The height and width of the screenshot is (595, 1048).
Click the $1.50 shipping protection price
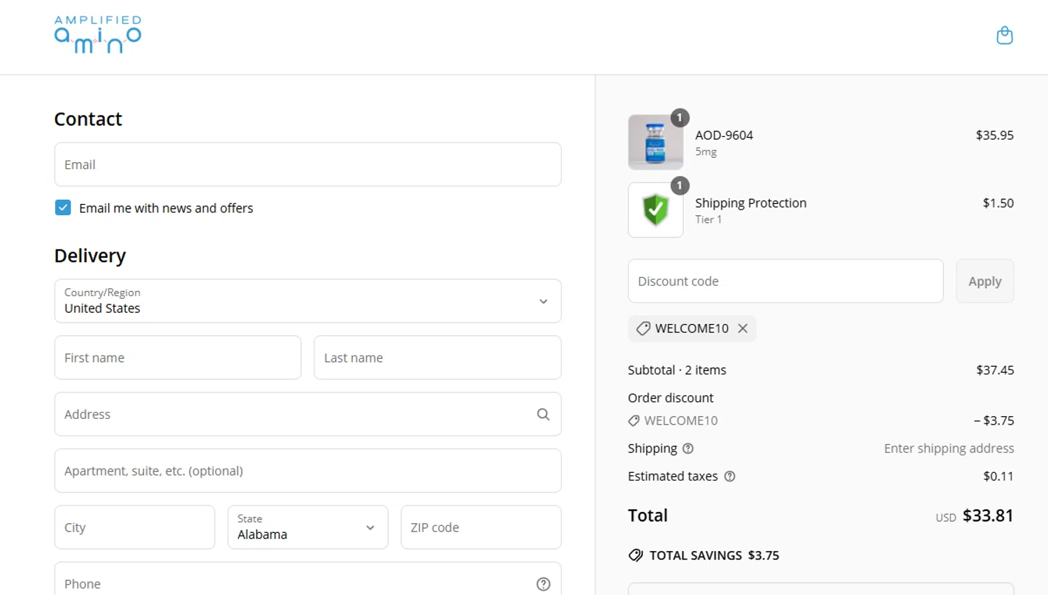pyautogui.click(x=998, y=203)
